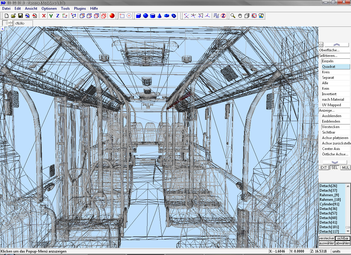This screenshot has height=255, width=351.
Task: Click the <> panel toggle button
Action: click(x=321, y=45)
